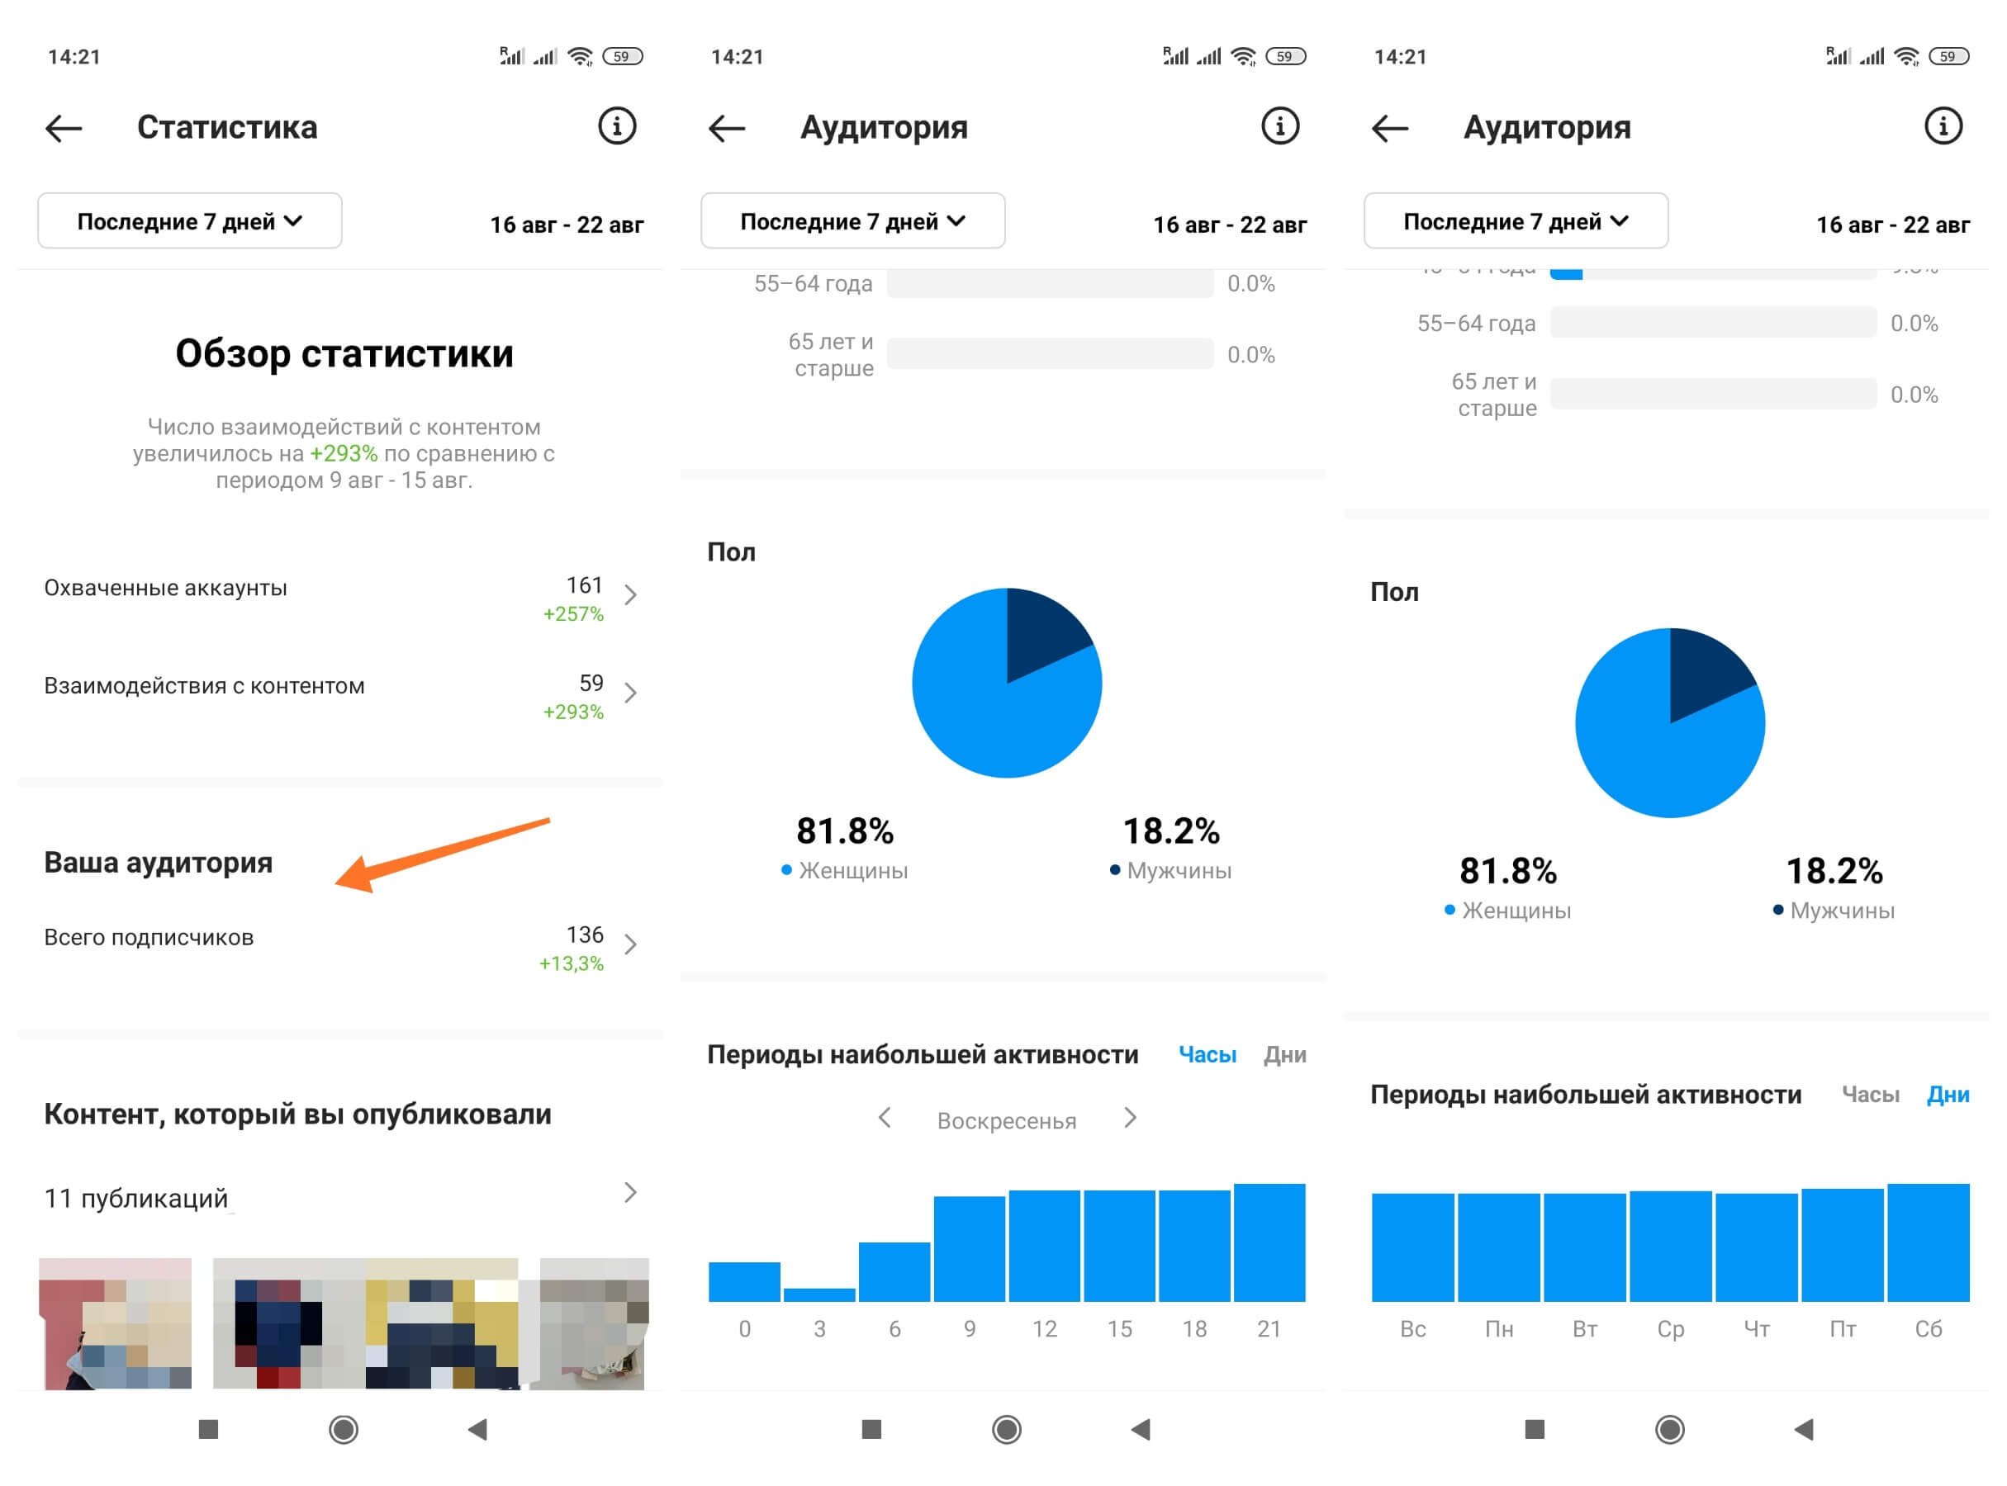
Task: Go to next day after Воскресенья
Action: [x=1132, y=1119]
